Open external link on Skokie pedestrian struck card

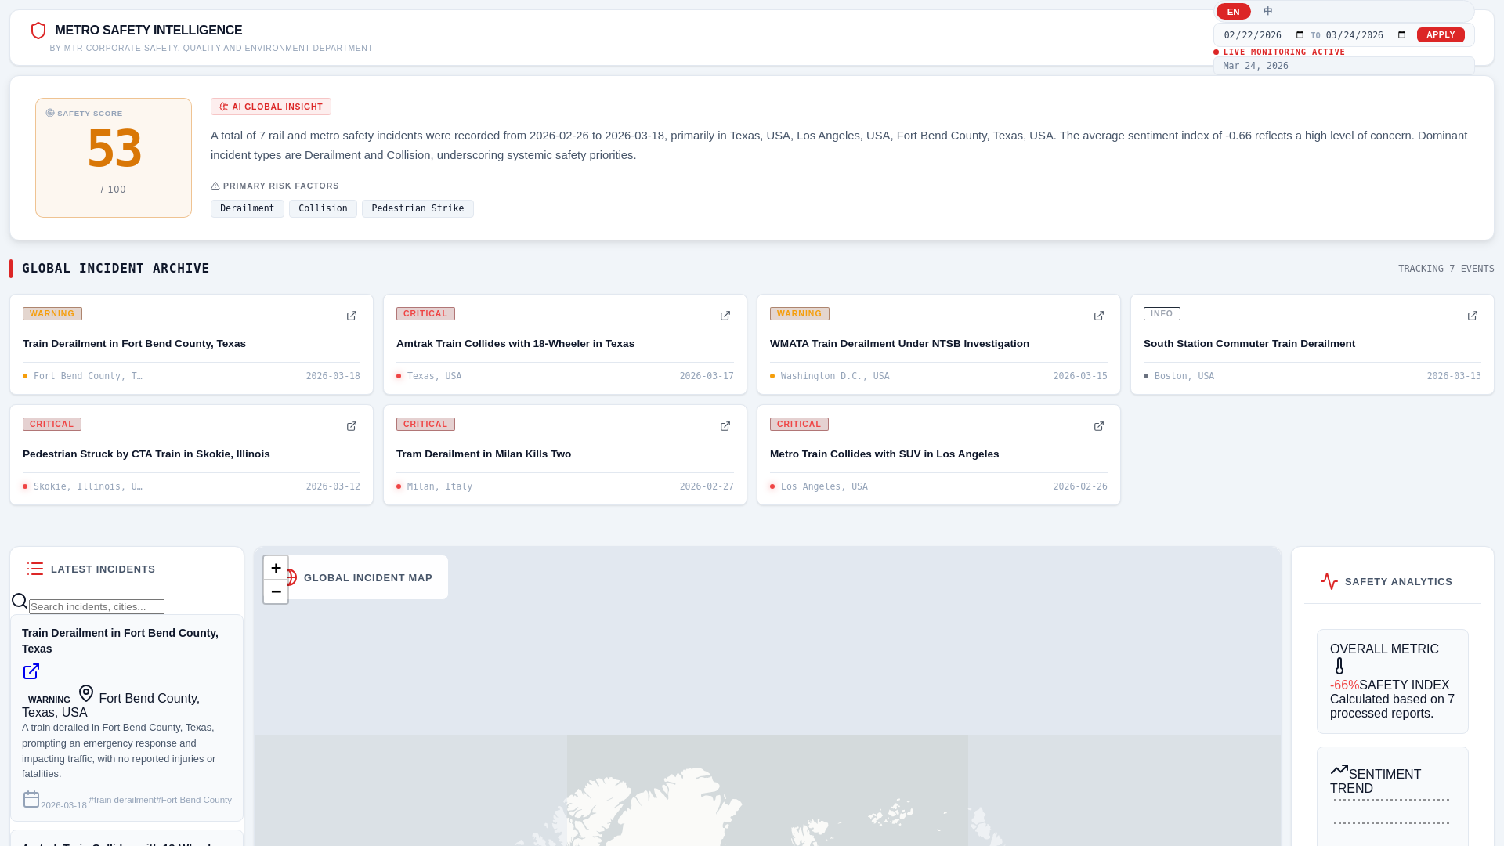[x=352, y=426]
